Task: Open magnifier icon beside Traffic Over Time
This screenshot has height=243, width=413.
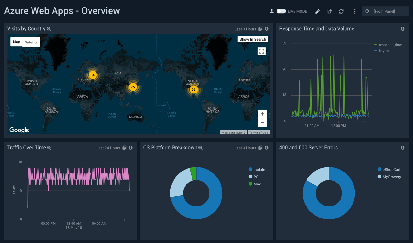Action: [49, 148]
